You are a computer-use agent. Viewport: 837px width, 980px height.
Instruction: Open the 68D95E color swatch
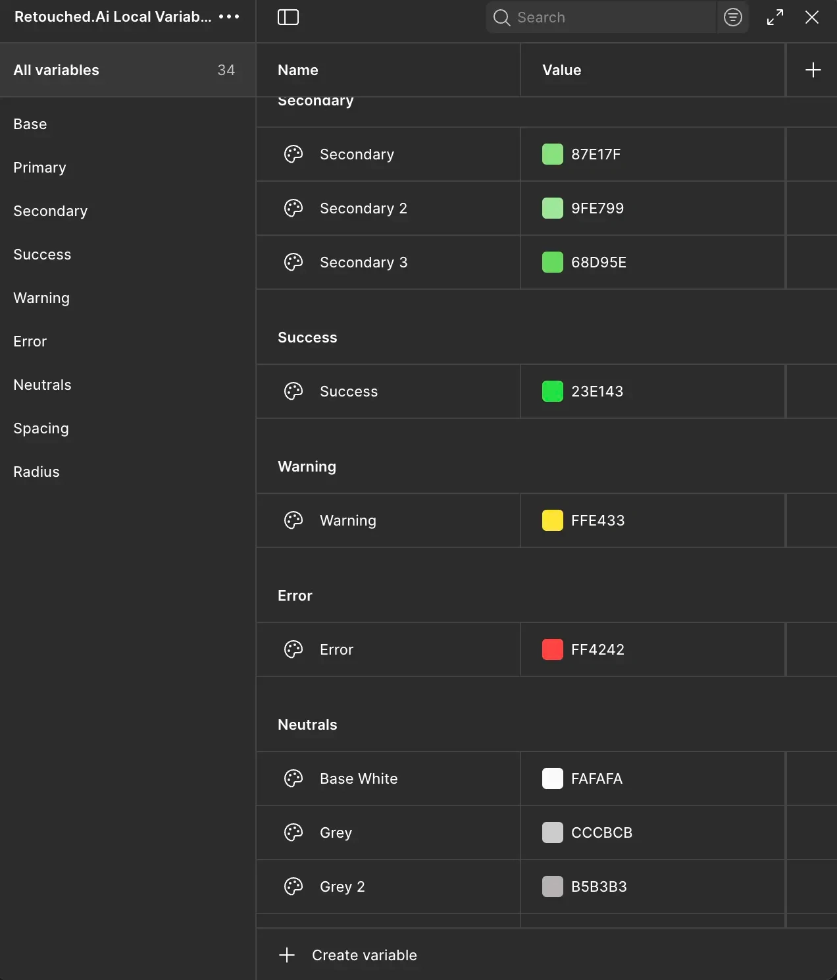(x=553, y=262)
